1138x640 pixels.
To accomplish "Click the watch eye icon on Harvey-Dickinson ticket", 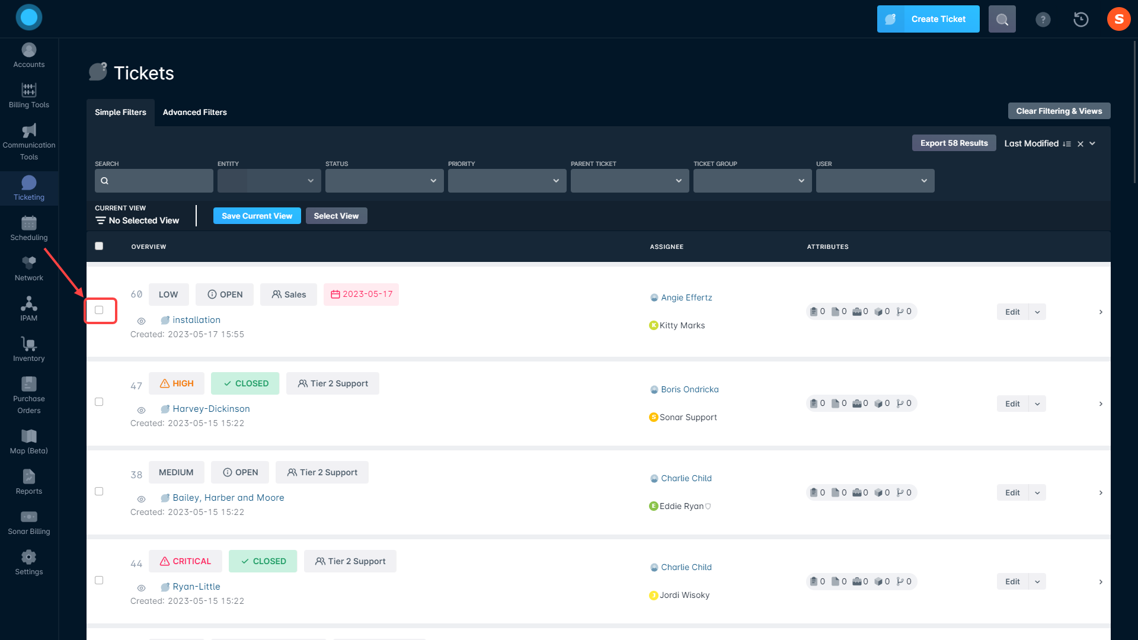I will pyautogui.click(x=141, y=410).
